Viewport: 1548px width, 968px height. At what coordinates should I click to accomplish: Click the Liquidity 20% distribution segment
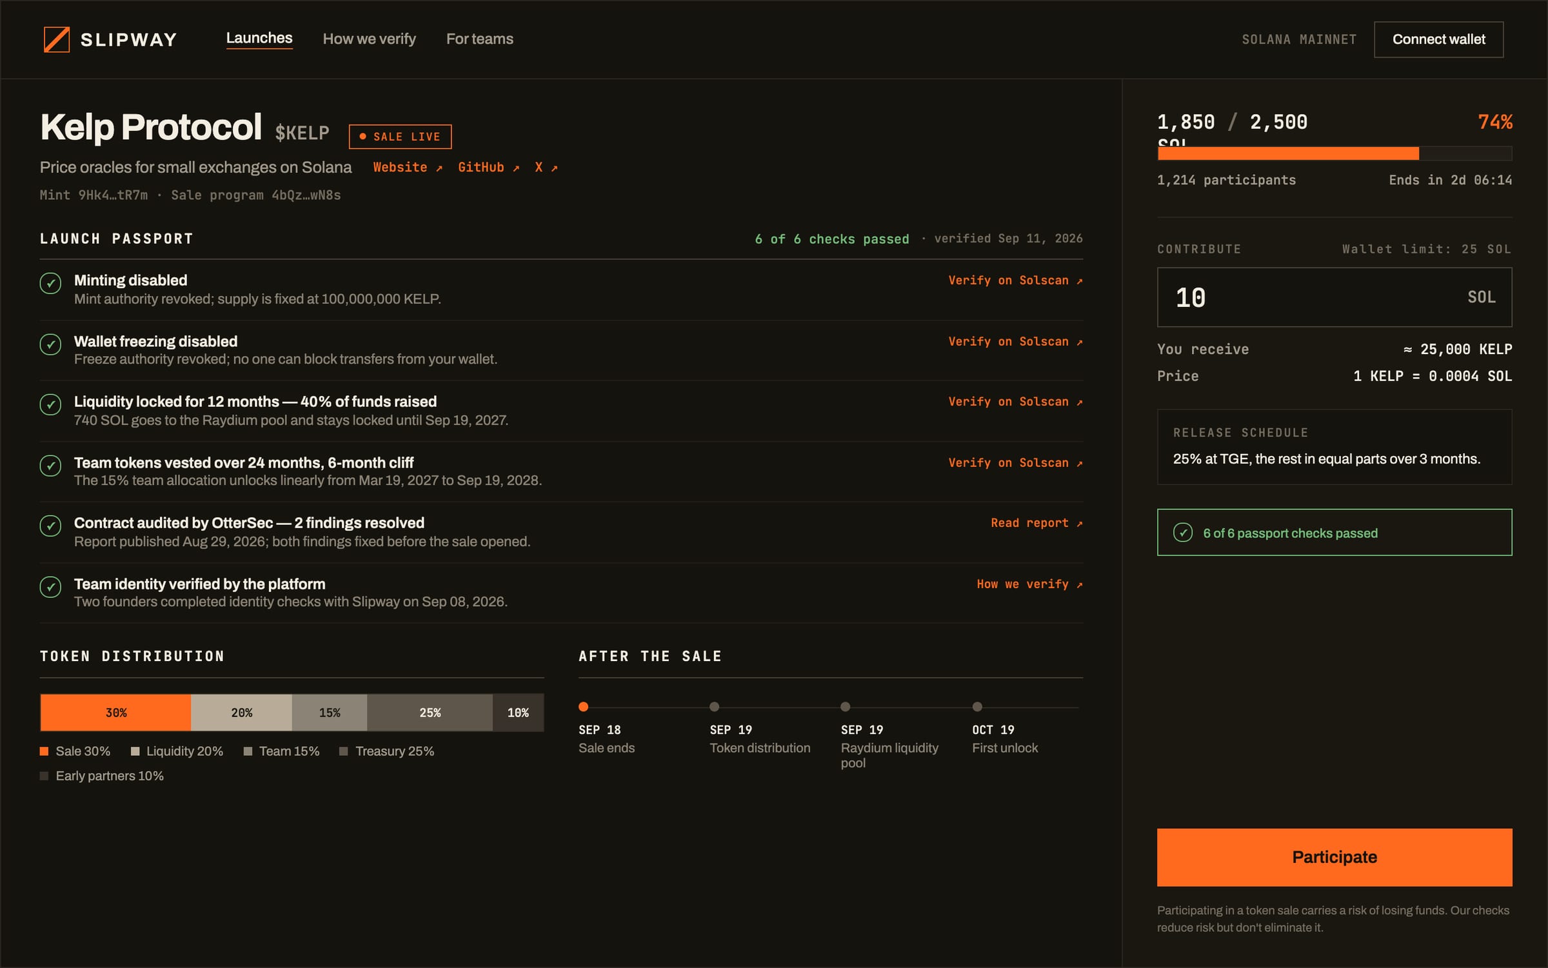(241, 713)
